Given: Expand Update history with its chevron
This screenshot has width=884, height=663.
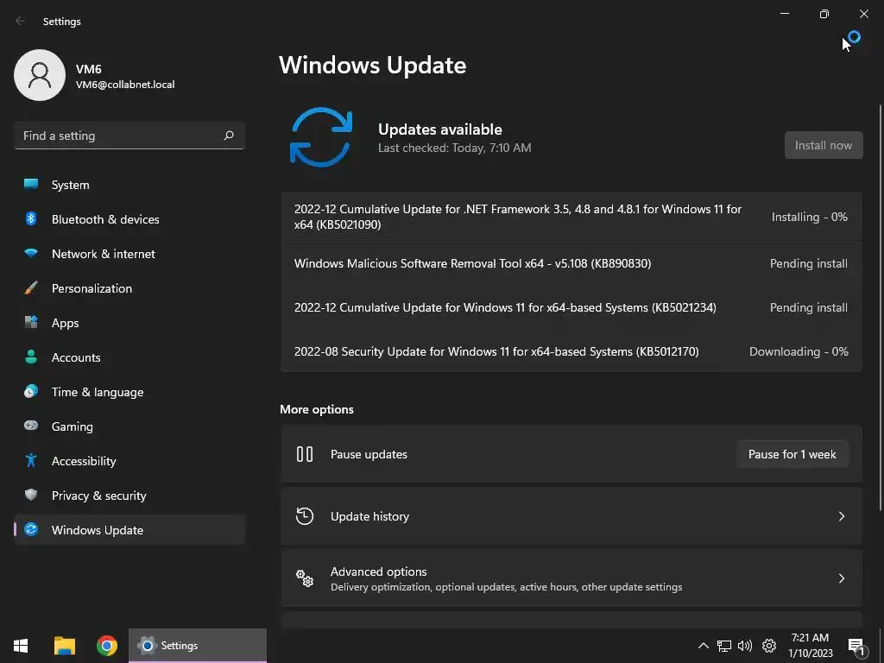Looking at the screenshot, I should [x=841, y=516].
